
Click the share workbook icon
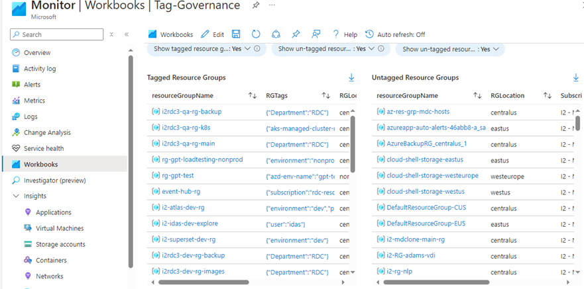276,34
